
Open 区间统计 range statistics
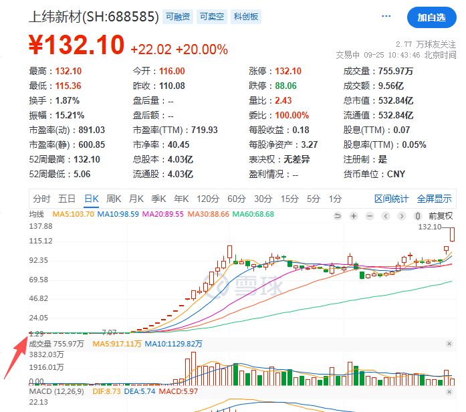click(391, 199)
